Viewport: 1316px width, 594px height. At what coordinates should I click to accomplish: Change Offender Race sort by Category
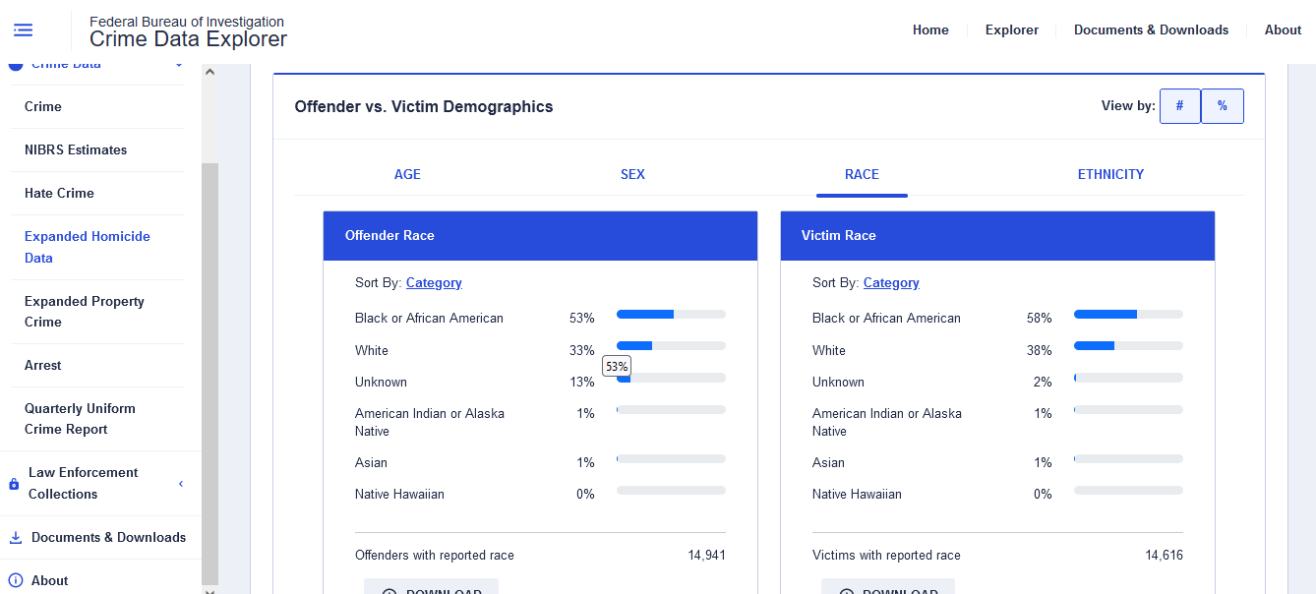click(434, 283)
